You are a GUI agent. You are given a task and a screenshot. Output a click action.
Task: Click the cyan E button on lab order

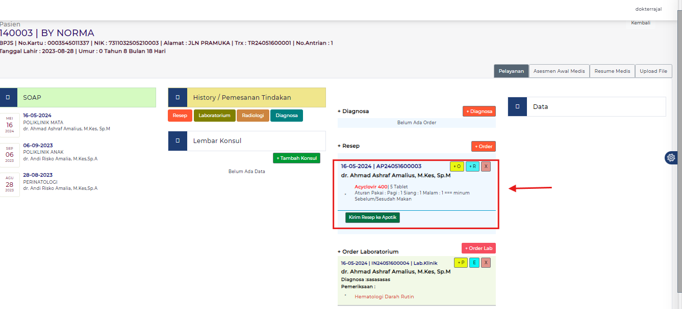[x=474, y=263]
